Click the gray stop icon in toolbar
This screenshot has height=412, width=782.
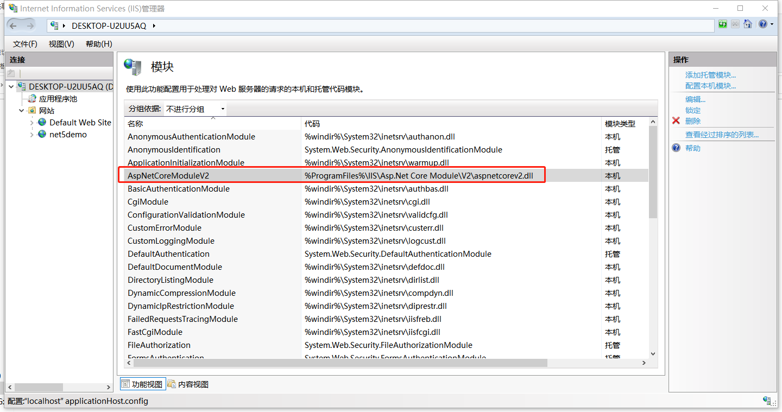(x=735, y=24)
